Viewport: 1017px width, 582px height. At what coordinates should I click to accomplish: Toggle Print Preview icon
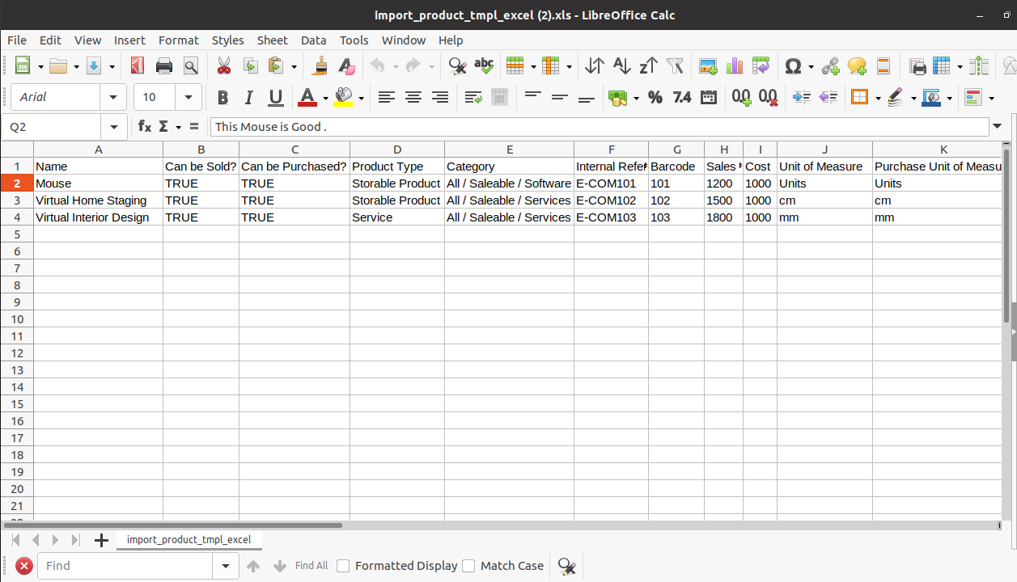[191, 66]
